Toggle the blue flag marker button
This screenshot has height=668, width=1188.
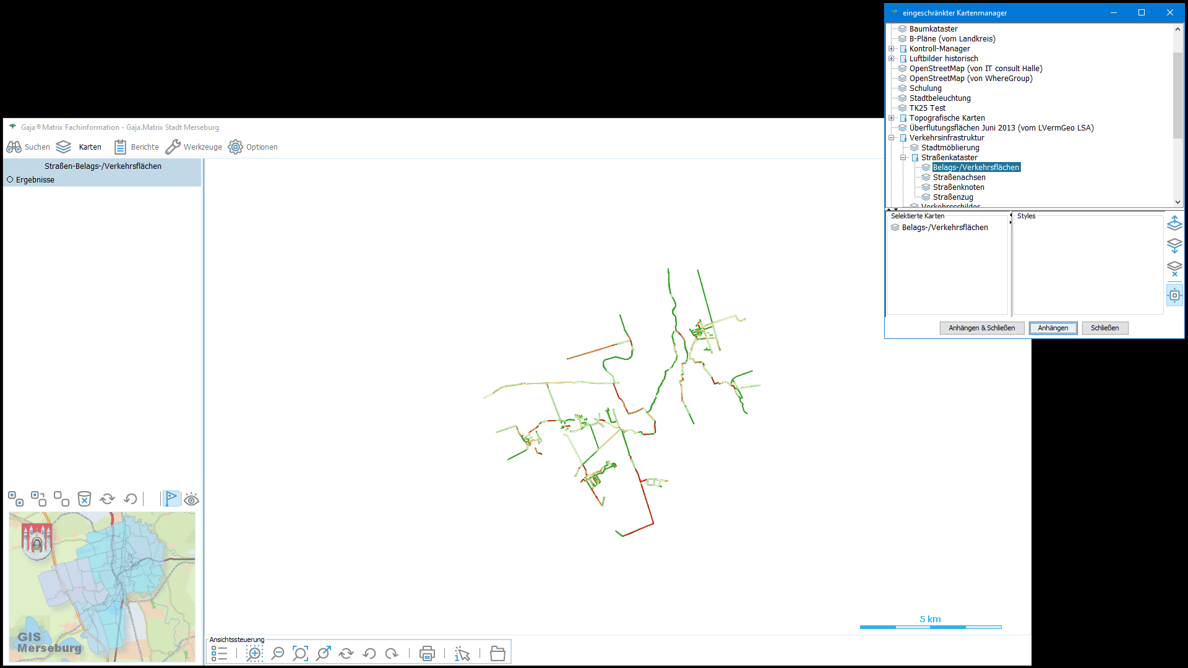tap(171, 499)
